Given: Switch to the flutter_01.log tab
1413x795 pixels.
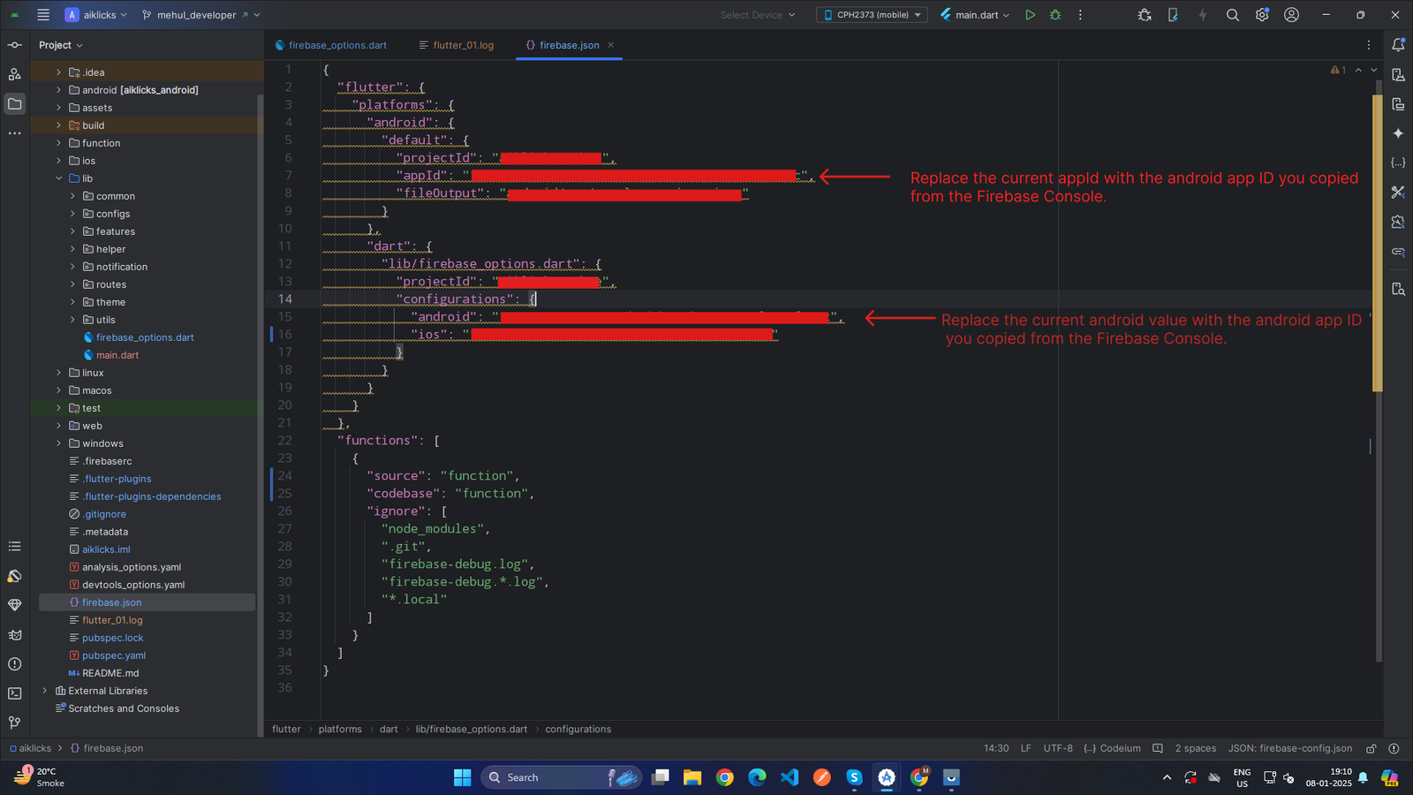Looking at the screenshot, I should [463, 45].
